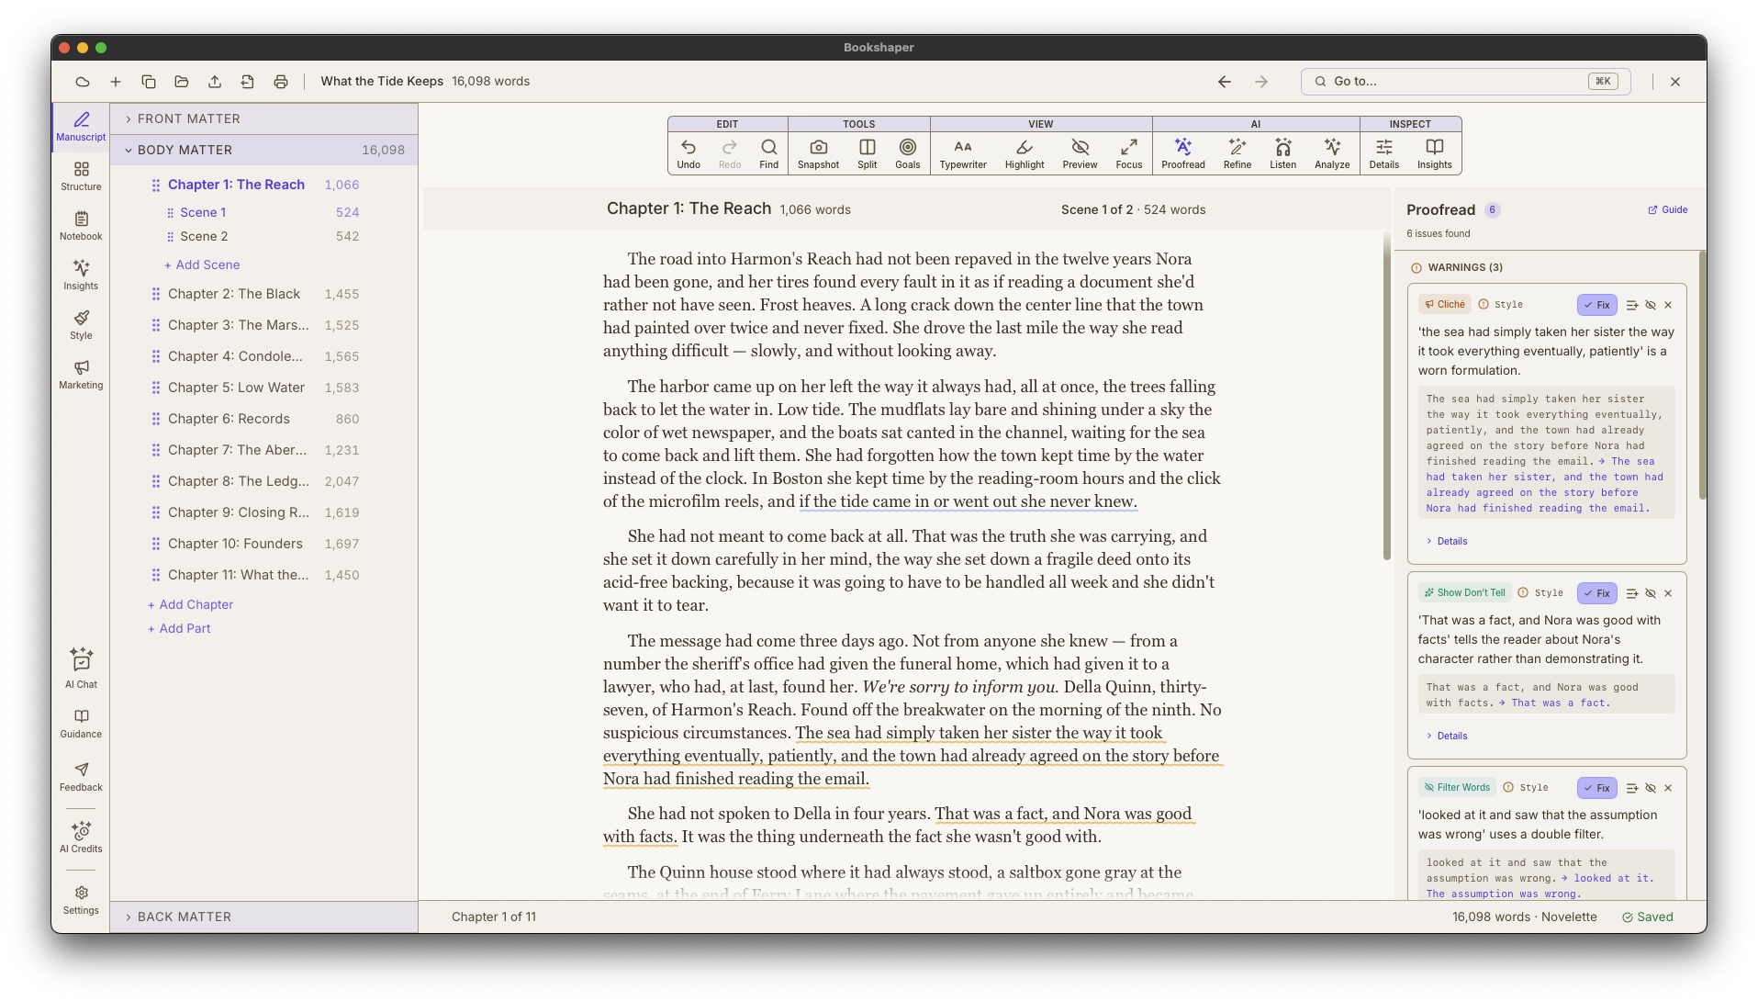Click the print icon in top toolbar
The width and height of the screenshot is (1758, 1001).
pos(281,82)
